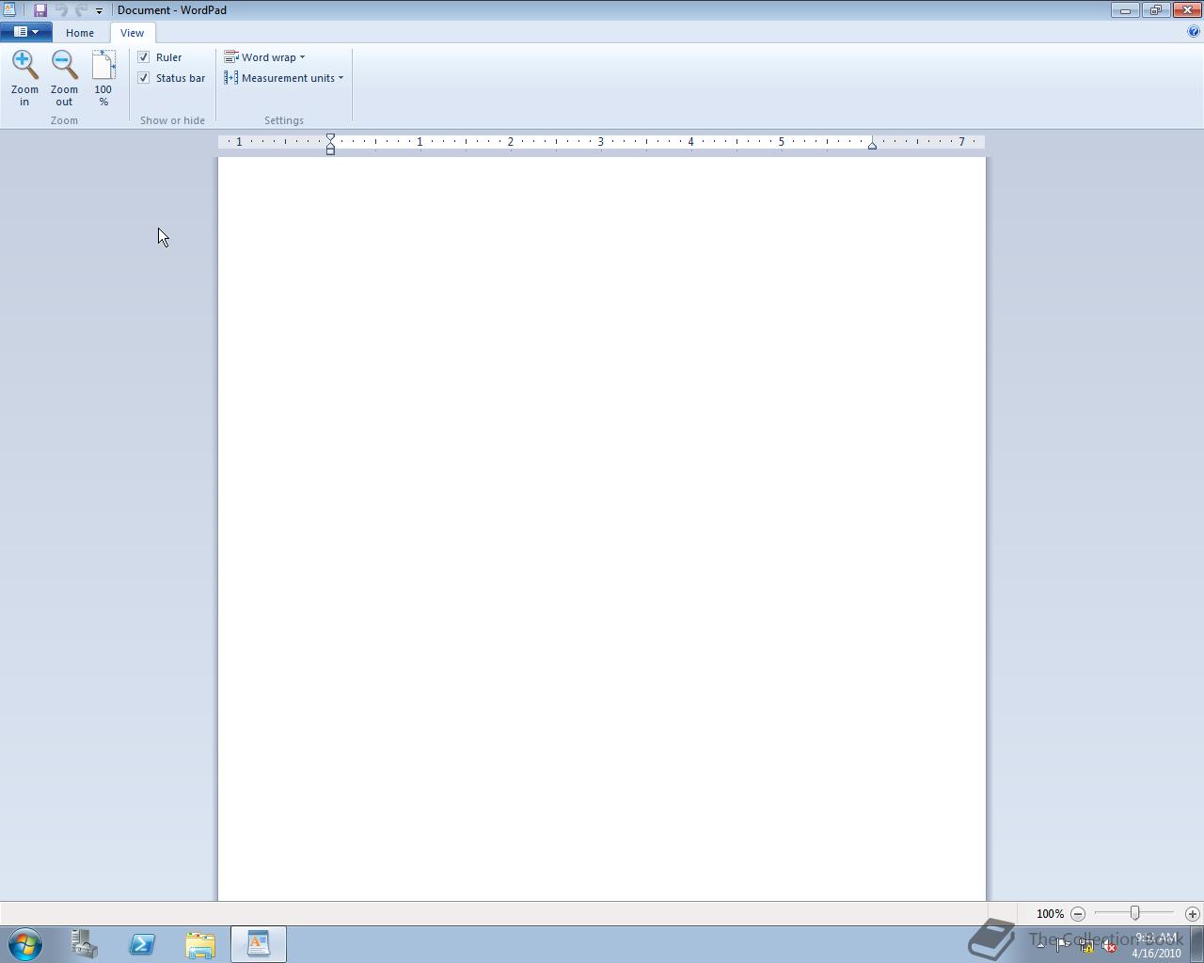This screenshot has height=963, width=1204.
Task: Click the 4/16/2010 date in system tray
Action: point(1156,953)
